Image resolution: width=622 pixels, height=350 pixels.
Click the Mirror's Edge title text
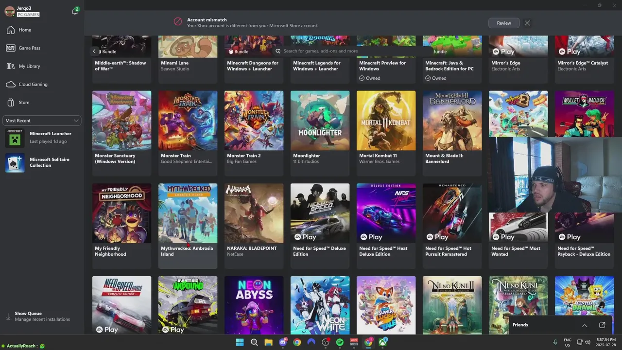pyautogui.click(x=506, y=63)
